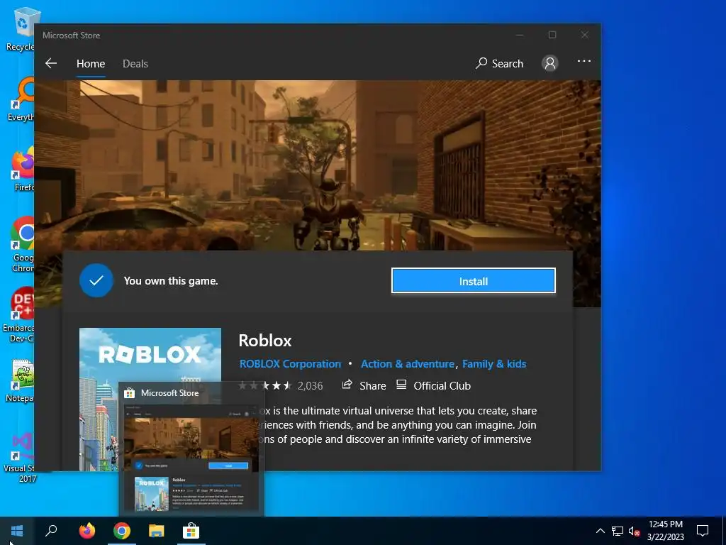Open the Official Club link
Screen dimensions: 726x545
(433, 385)
